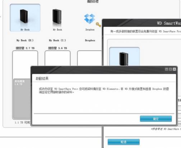Image resolution: width=181 pixels, height=148 pixels.
Task: Click the gold key icon beside Dropbox
Action: point(98,24)
